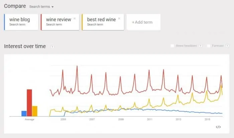Enable the News headlines checkbox
The image size is (234, 138).
[172, 46]
